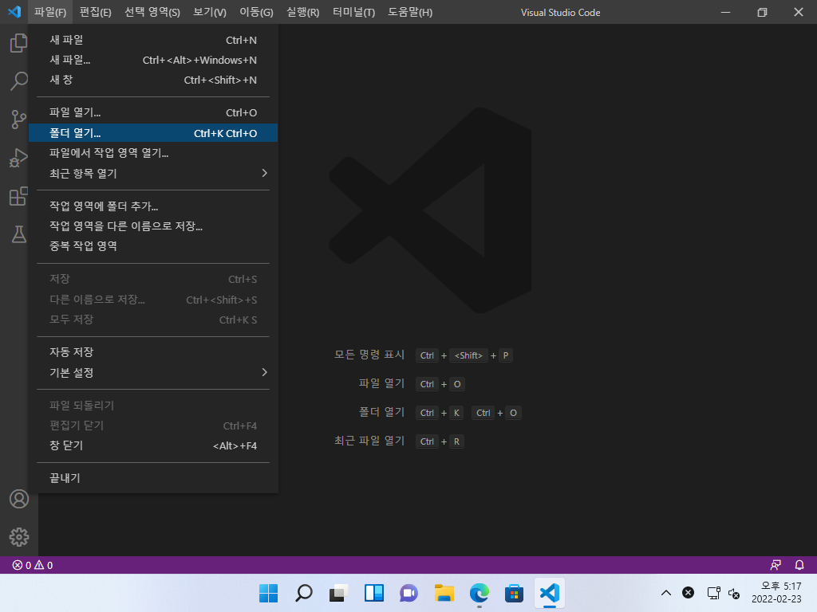The image size is (817, 612).
Task: Open the Testing flask icon
Action: pos(19,234)
